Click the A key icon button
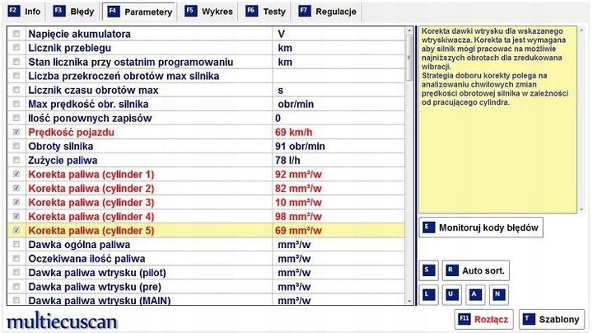The image size is (593, 333). point(475,294)
